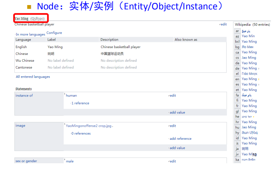Screen dimensions: 276x173
Task: Click the star badge next to the he entry
Action: point(254,117)
